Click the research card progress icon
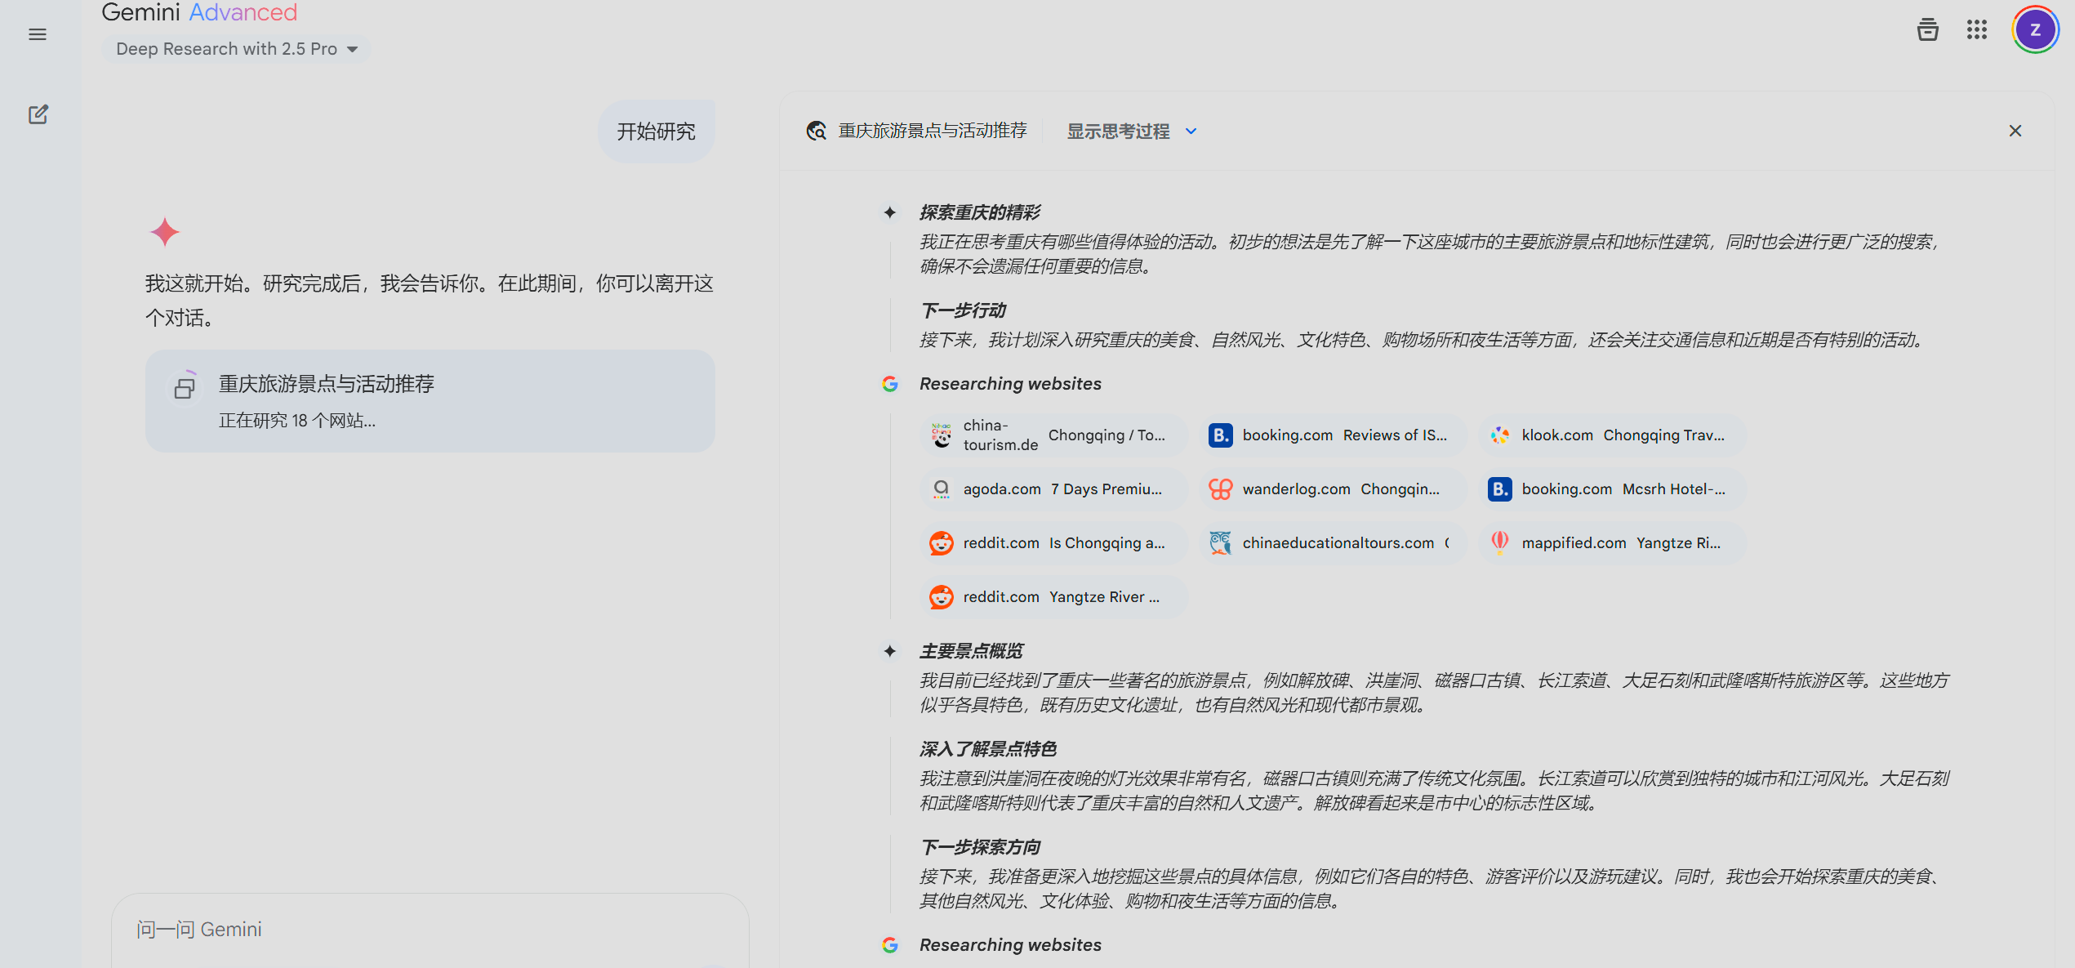The width and height of the screenshot is (2075, 968). click(x=185, y=386)
